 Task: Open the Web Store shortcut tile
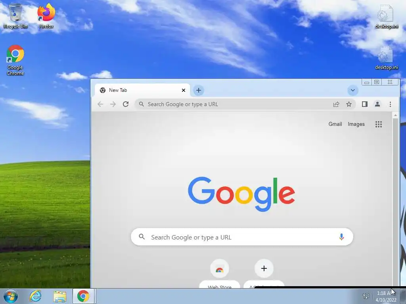[x=220, y=274]
